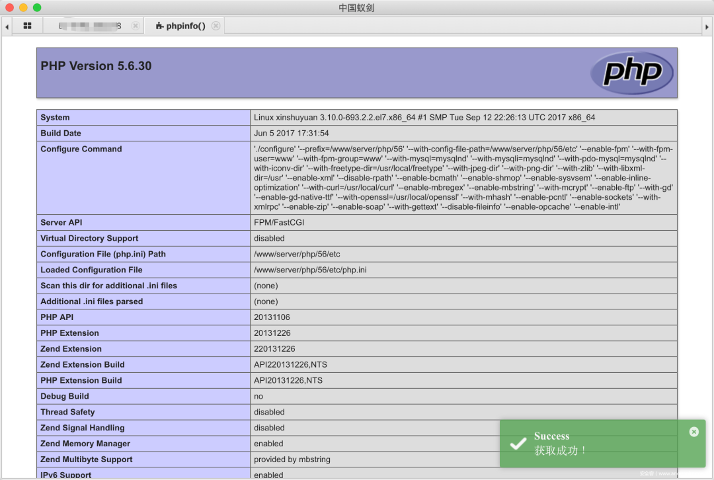Select Scan this dir for additional .ini files
The image size is (714, 480).
pyautogui.click(x=109, y=286)
